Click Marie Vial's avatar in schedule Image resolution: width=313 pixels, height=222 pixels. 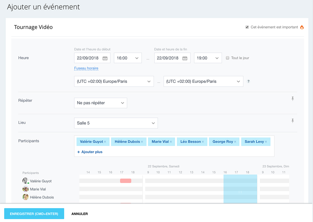(26, 189)
